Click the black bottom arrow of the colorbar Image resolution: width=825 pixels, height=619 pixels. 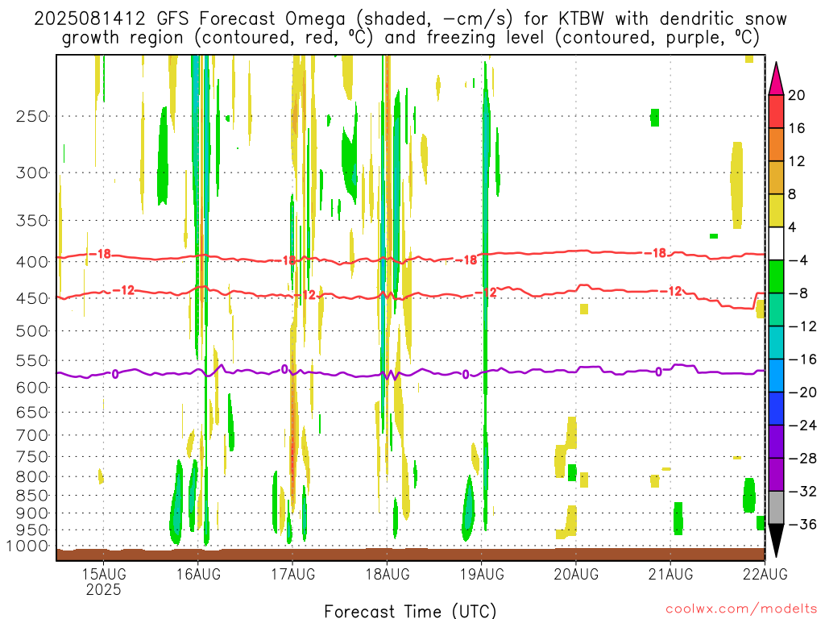[776, 539]
